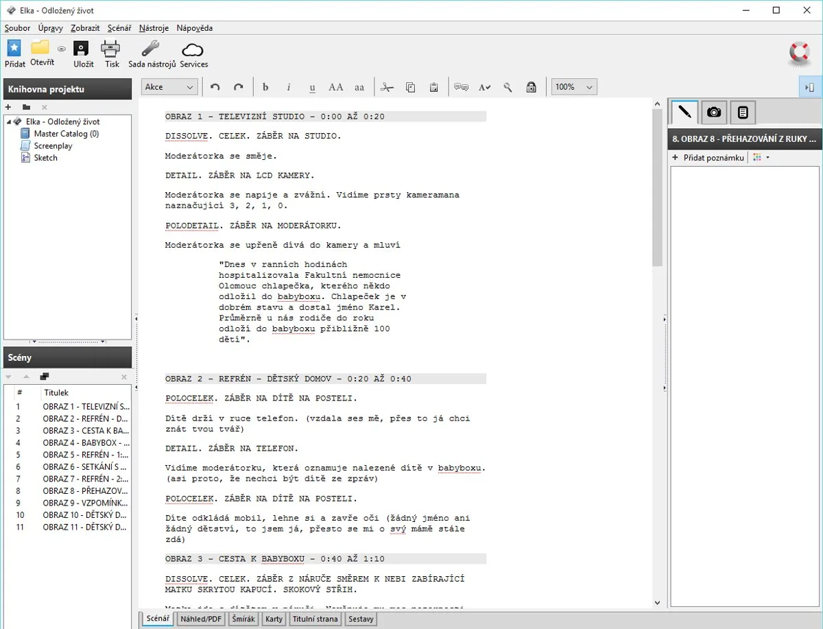Paste from clipboard icon
This screenshot has width=823, height=629.
click(433, 87)
